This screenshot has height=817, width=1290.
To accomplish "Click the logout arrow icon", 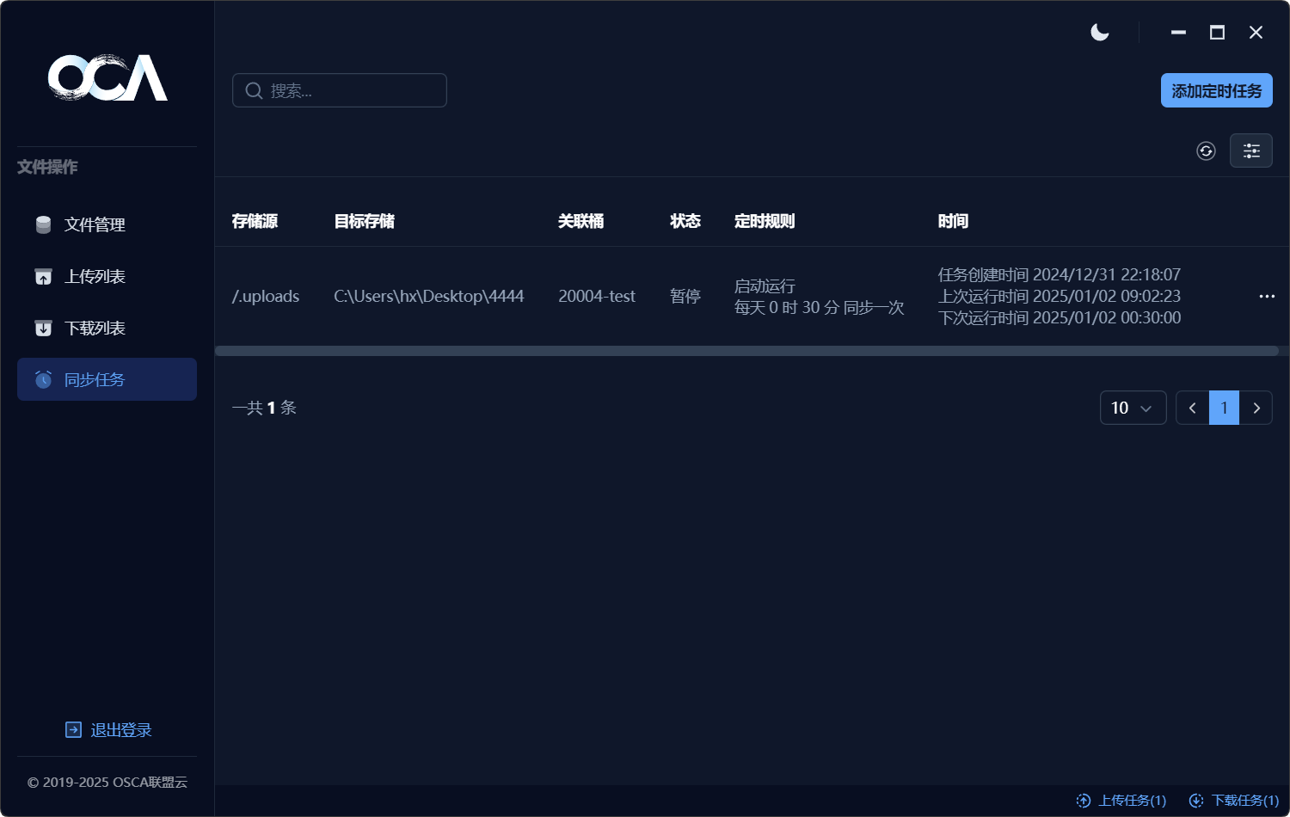I will (x=73, y=730).
